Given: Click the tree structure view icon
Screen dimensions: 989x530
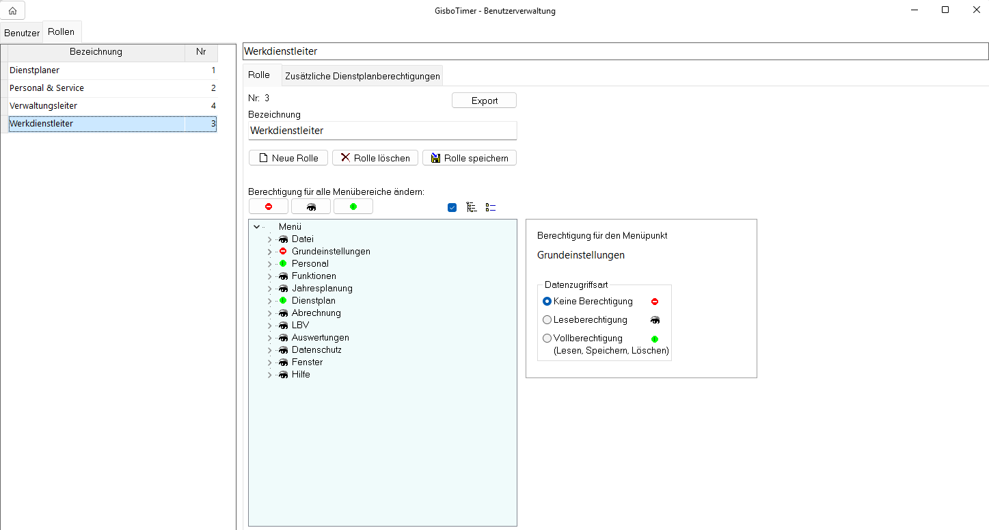Looking at the screenshot, I should coord(471,207).
